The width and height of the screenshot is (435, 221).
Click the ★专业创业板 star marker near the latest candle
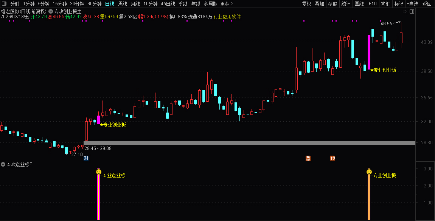pos(372,70)
